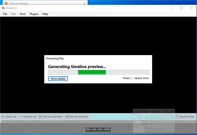
Task: Open the Help menu
Action: pyautogui.click(x=45, y=14)
